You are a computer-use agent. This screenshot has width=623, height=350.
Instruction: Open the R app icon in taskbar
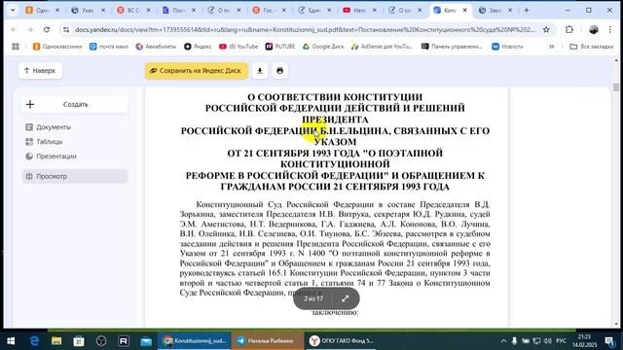124,341
